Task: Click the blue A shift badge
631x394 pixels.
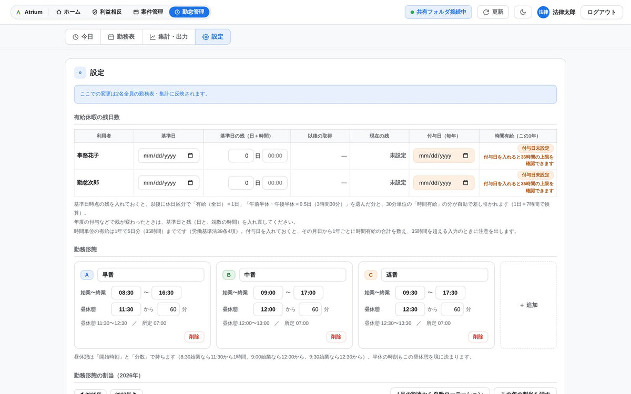Action: click(x=87, y=275)
